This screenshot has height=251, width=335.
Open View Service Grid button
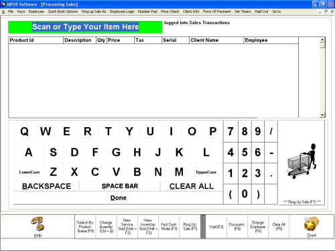point(127,227)
